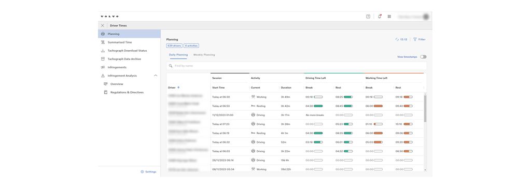Click the 01:10 working break progress bar
The height and width of the screenshot is (188, 531).
[378, 124]
